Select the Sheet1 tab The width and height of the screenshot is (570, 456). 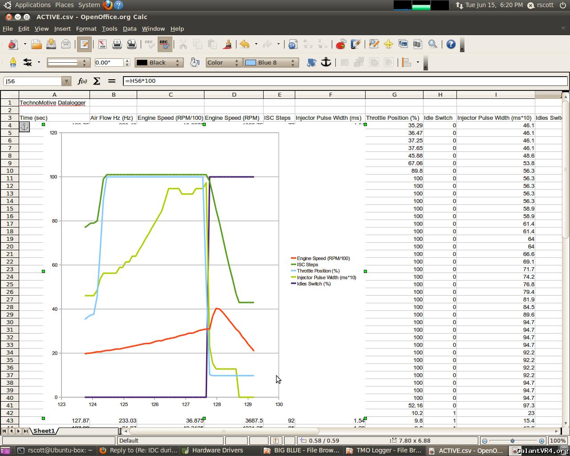pos(44,431)
